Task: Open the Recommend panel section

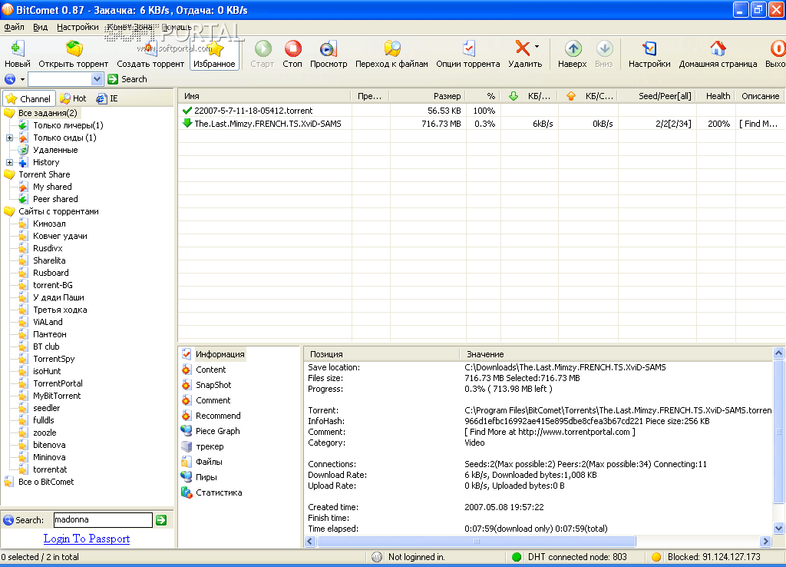Action: point(218,416)
